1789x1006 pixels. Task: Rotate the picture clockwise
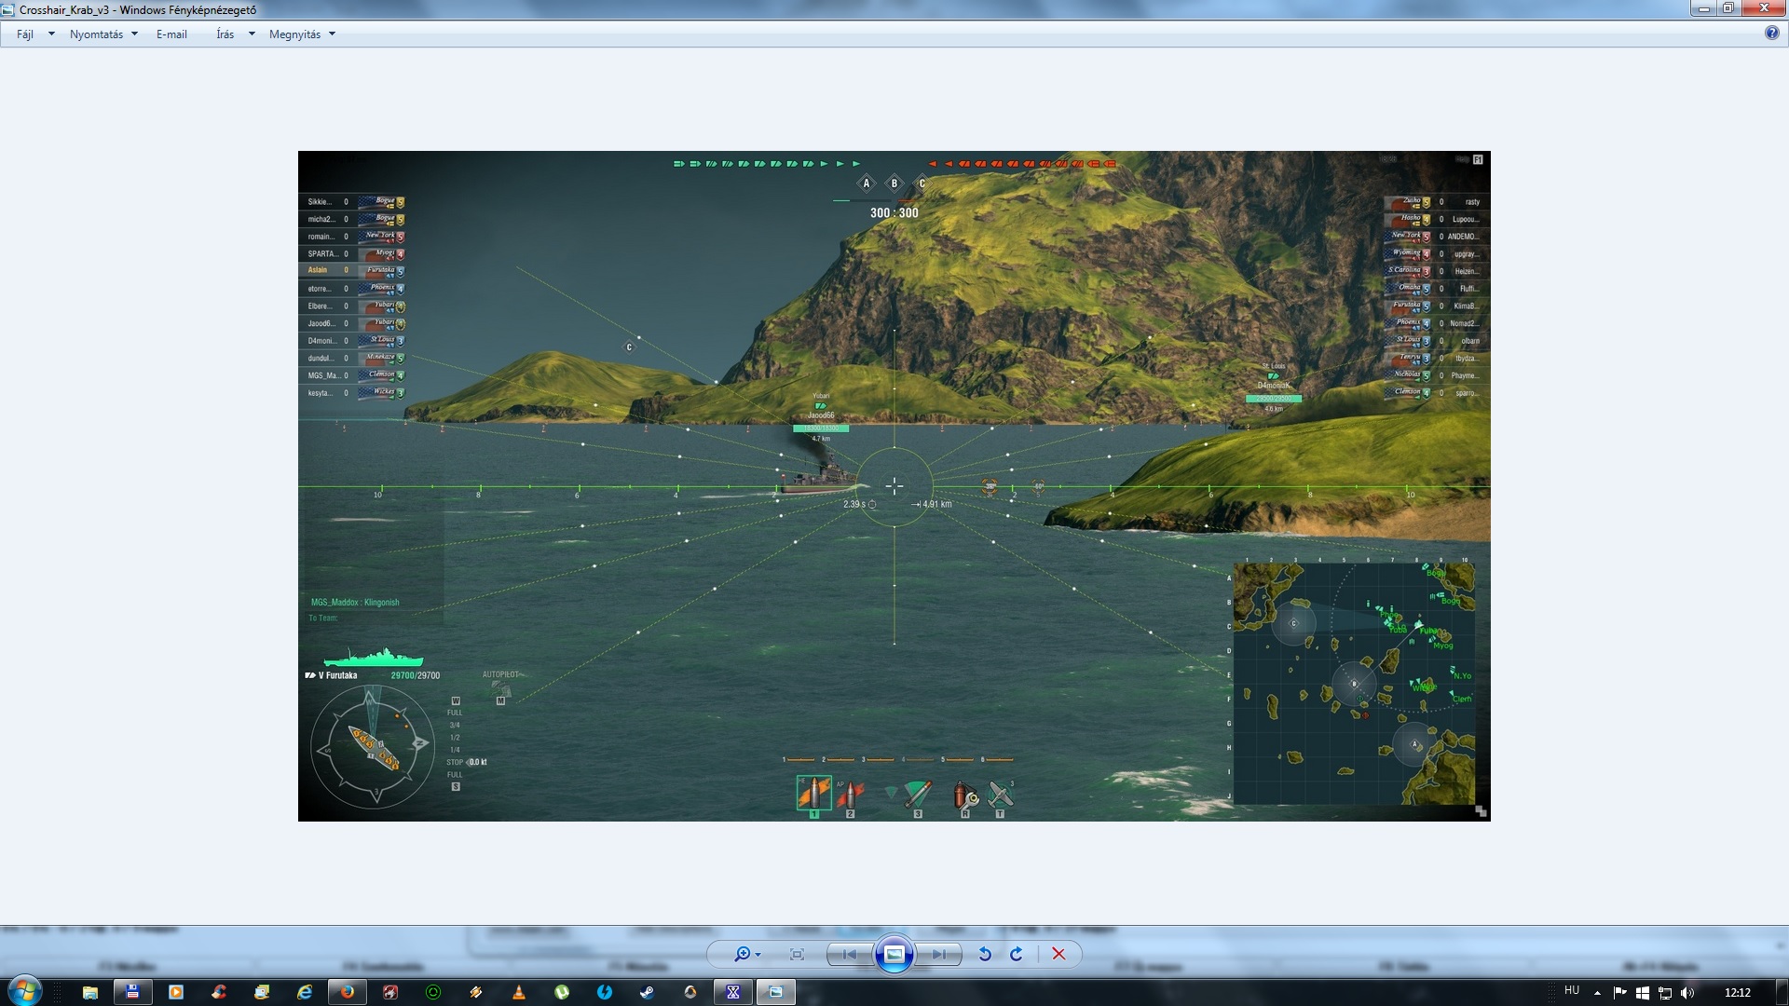click(1017, 954)
